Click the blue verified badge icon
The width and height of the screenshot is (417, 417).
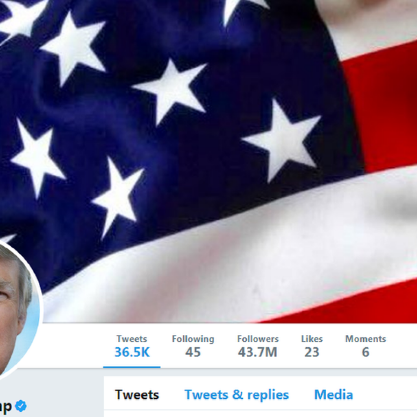21,406
